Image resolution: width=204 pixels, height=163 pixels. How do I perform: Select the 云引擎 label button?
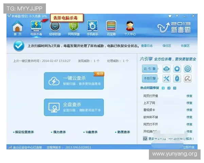pos(150,69)
